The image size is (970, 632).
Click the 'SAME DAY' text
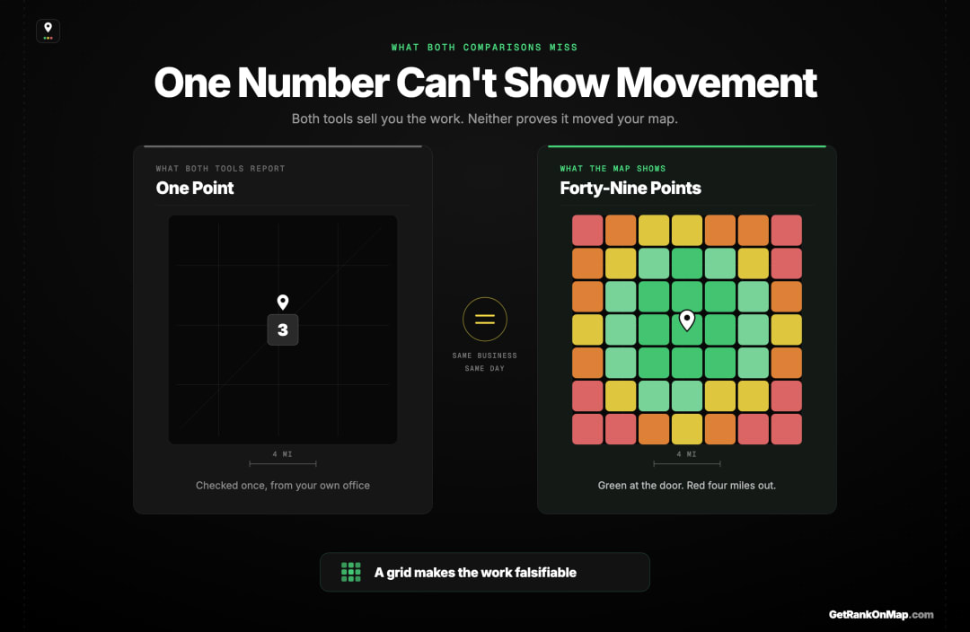(484, 369)
